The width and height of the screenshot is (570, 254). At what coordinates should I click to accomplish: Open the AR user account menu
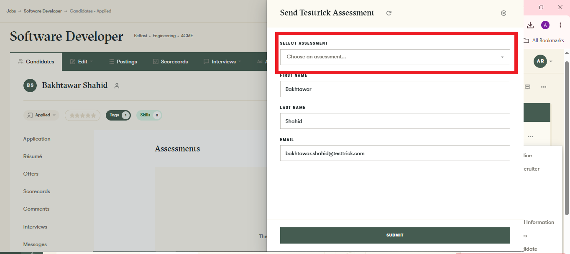point(543,61)
